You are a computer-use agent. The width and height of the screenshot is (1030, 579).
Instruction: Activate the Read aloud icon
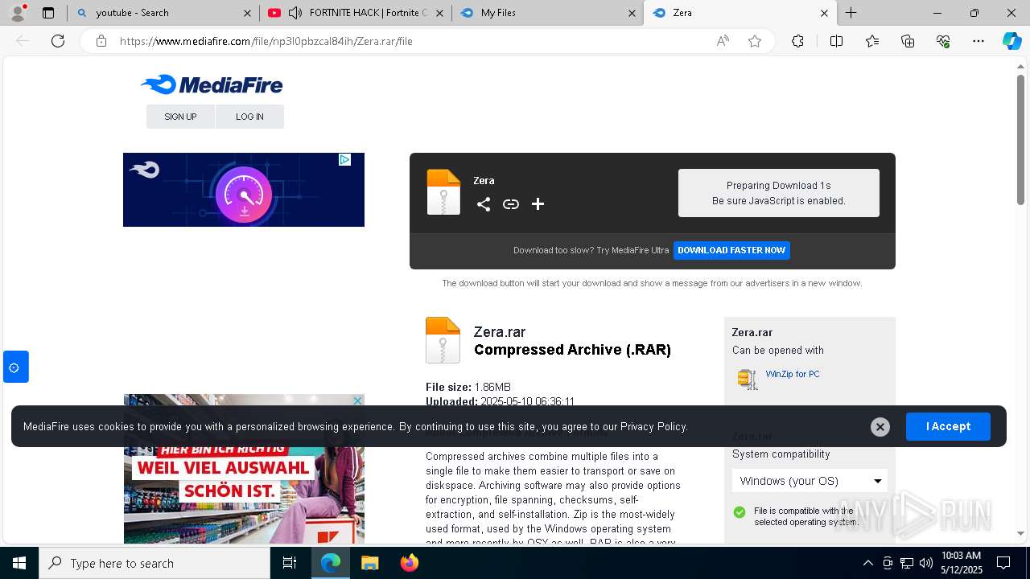(723, 41)
